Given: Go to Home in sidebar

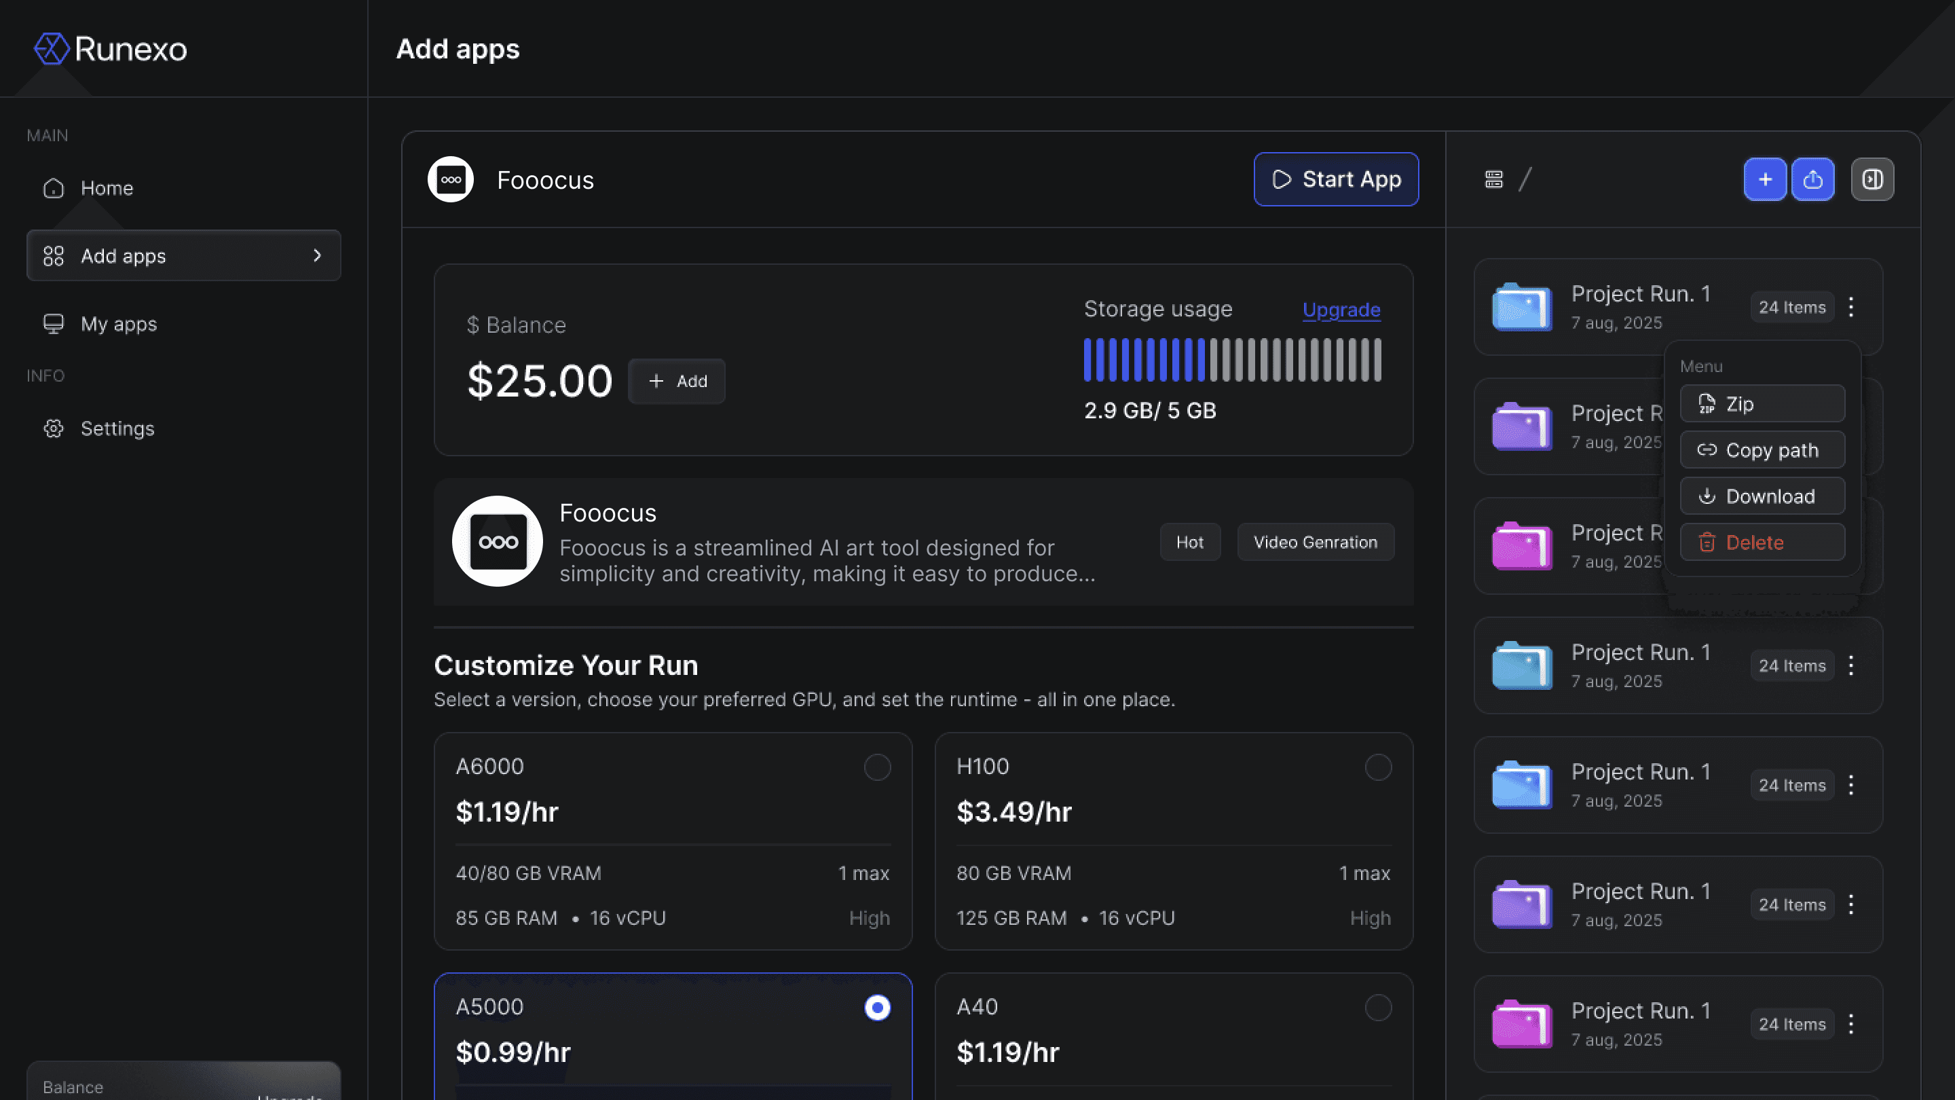Looking at the screenshot, I should point(107,188).
